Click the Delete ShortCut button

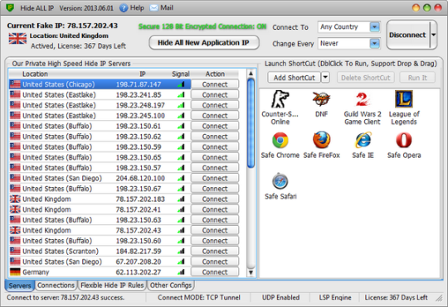click(x=365, y=78)
